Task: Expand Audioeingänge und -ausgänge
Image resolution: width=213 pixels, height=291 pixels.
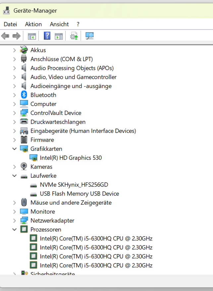Action: coord(15,86)
